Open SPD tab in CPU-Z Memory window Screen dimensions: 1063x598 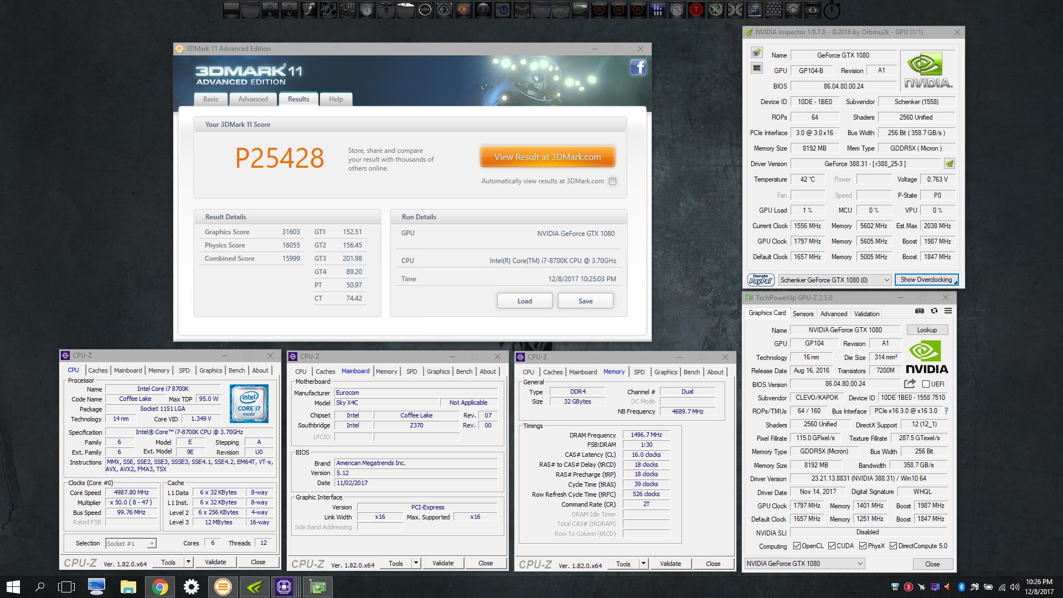[639, 372]
